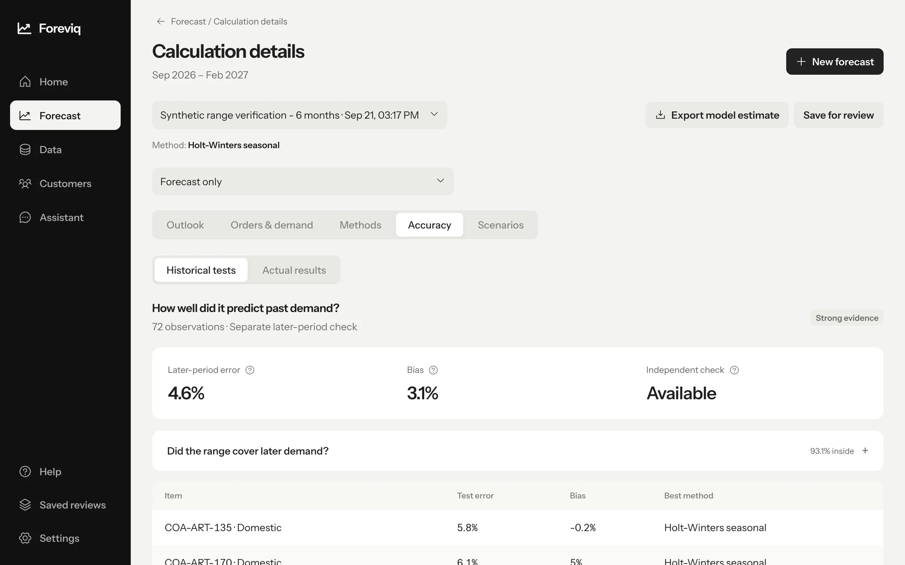Open the Synthetic range verification run dropdown

click(299, 115)
